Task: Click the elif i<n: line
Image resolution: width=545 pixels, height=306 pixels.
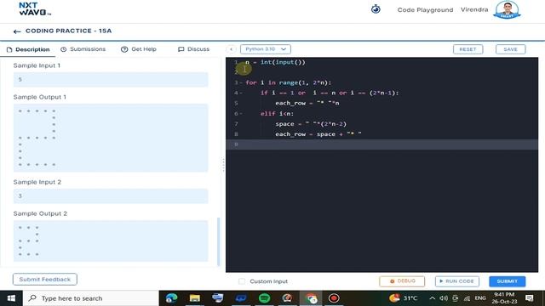Action: (277, 113)
